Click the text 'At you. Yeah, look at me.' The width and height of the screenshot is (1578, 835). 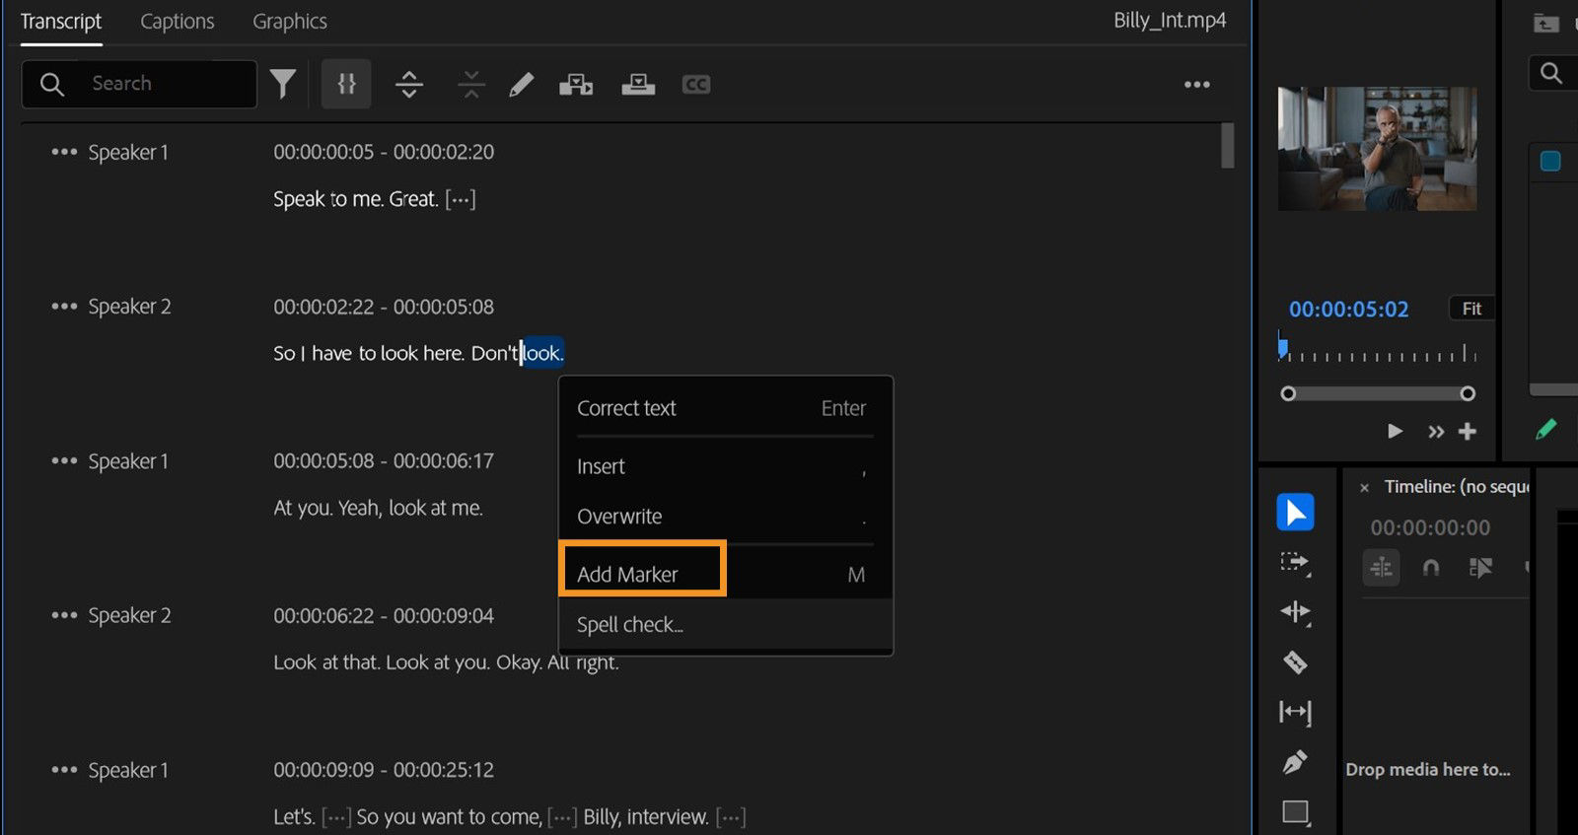click(x=378, y=509)
